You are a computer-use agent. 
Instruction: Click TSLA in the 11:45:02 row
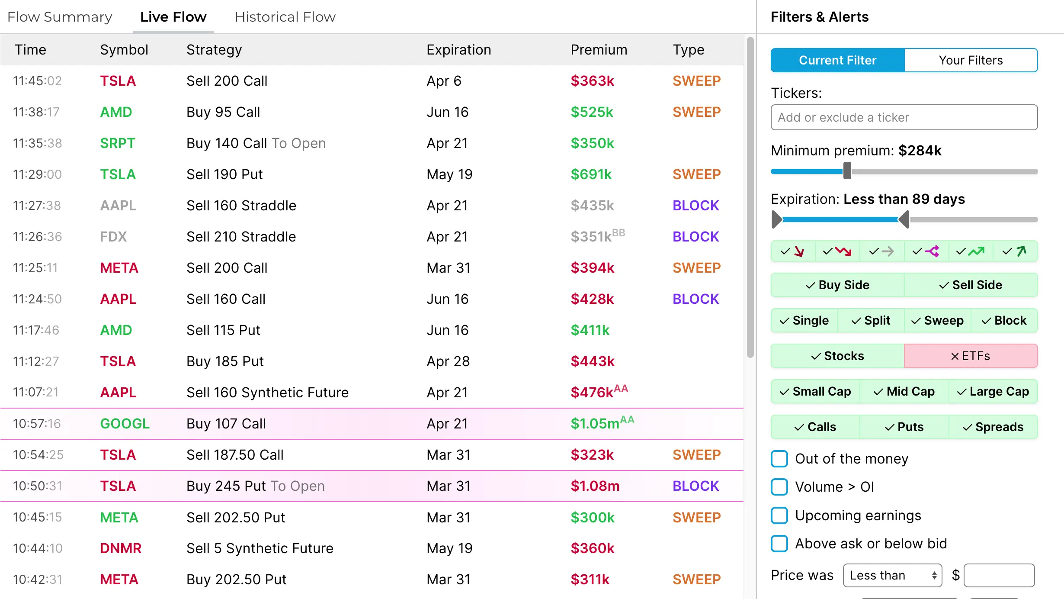[x=118, y=81]
